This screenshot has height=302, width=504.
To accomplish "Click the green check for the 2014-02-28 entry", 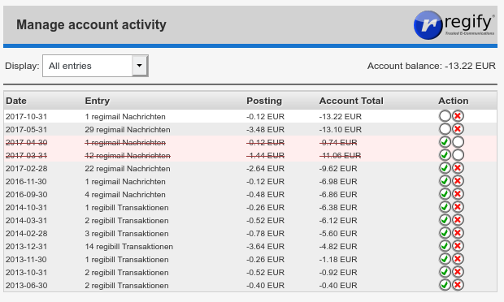I will [x=445, y=233].
